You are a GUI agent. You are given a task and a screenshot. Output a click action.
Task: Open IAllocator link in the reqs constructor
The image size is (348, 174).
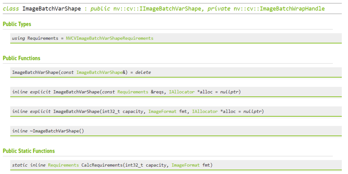[182, 92]
